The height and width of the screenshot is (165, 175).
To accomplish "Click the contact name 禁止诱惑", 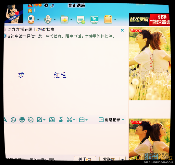I will pos(76,5).
